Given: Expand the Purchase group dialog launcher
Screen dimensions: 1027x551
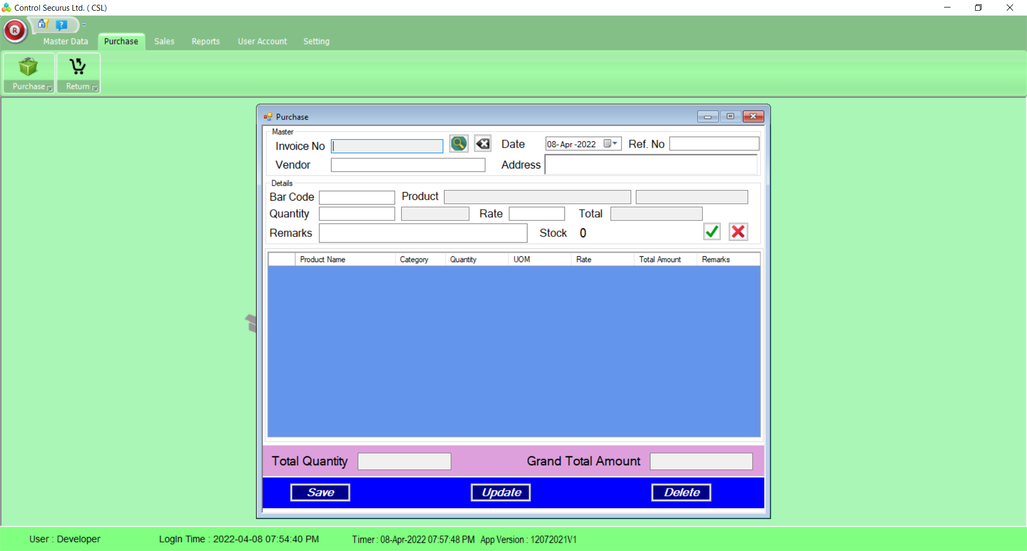Looking at the screenshot, I should tap(49, 88).
